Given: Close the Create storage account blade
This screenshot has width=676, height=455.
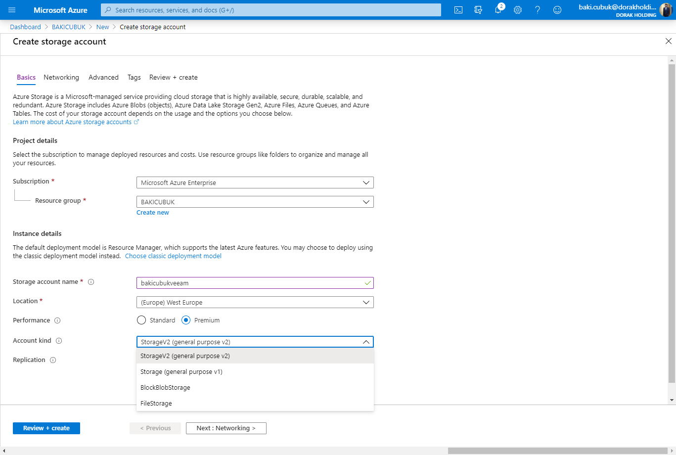Looking at the screenshot, I should point(669,42).
